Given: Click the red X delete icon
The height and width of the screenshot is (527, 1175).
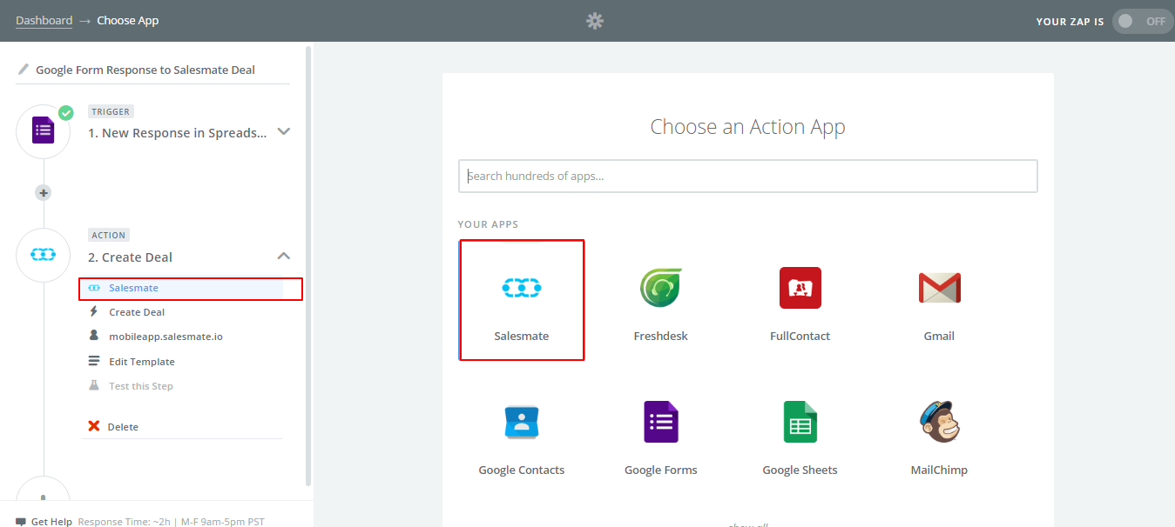Looking at the screenshot, I should 94,426.
